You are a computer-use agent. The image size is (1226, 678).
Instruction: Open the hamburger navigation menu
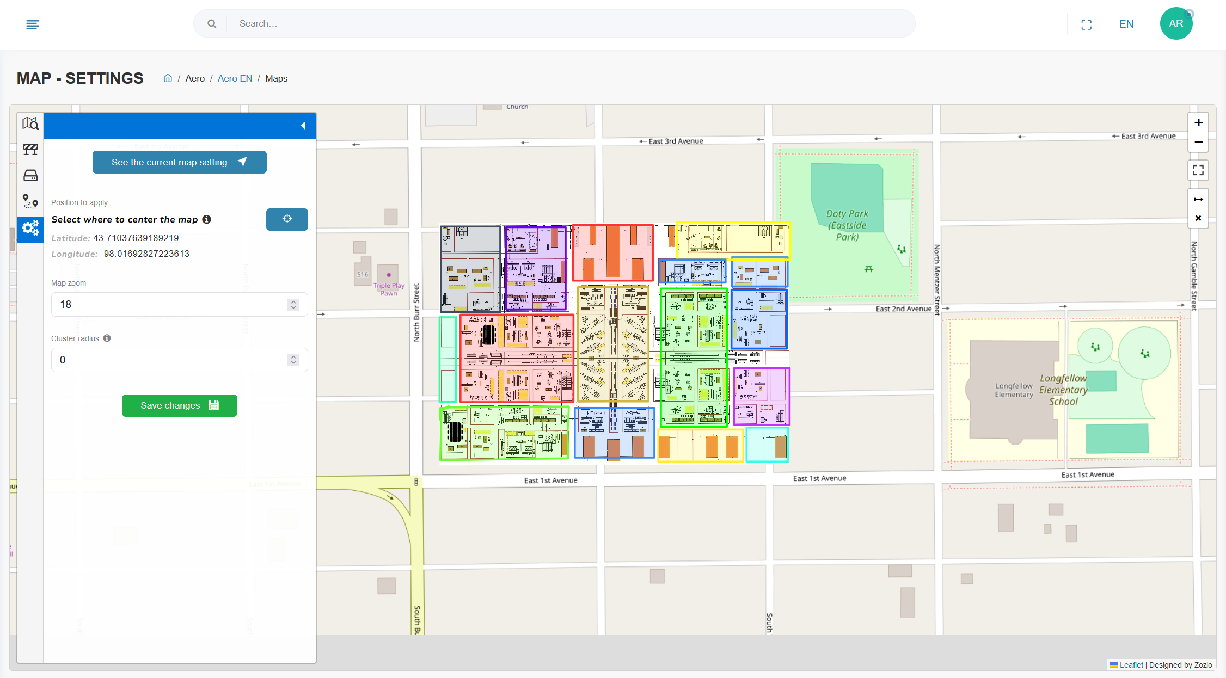point(33,24)
